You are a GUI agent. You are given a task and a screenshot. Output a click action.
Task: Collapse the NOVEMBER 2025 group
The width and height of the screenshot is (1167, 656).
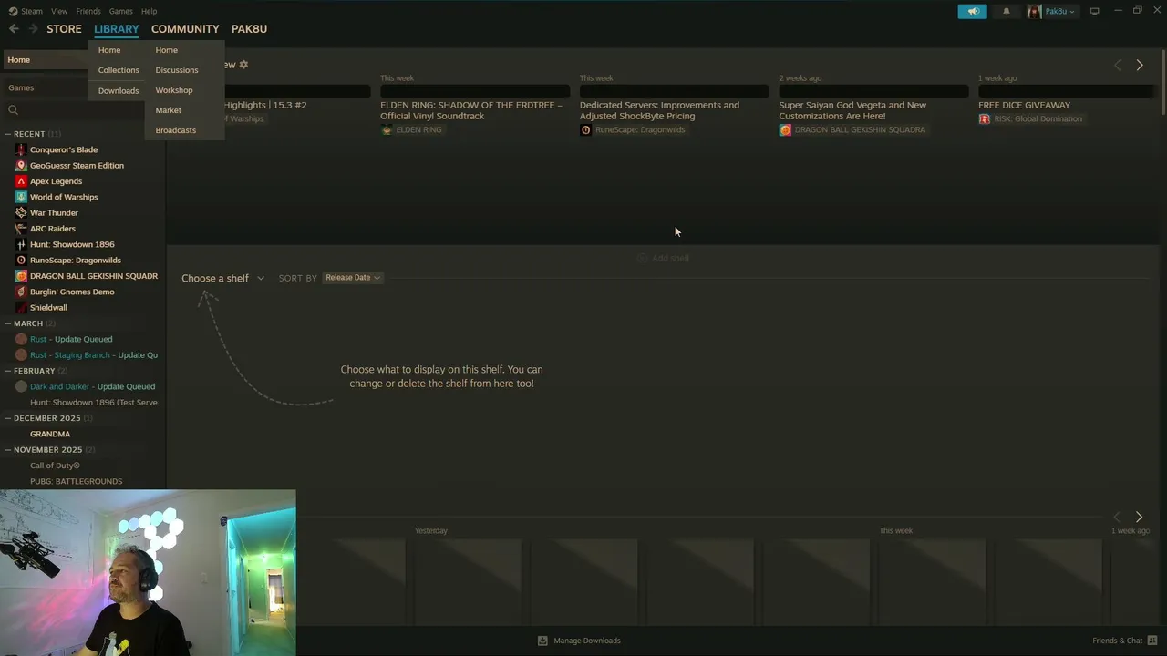7,450
